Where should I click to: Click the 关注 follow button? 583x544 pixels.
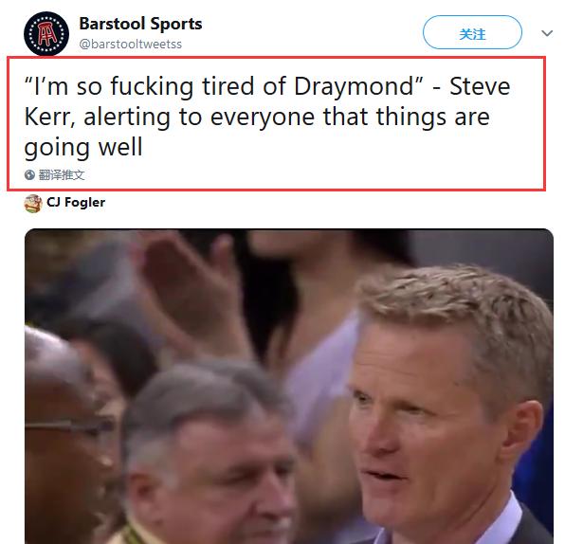472,32
